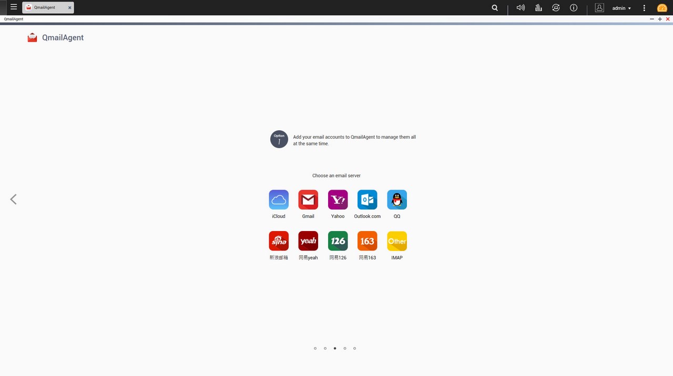Click the 'Choose an email server' text
The height and width of the screenshot is (376, 673).
click(x=336, y=175)
